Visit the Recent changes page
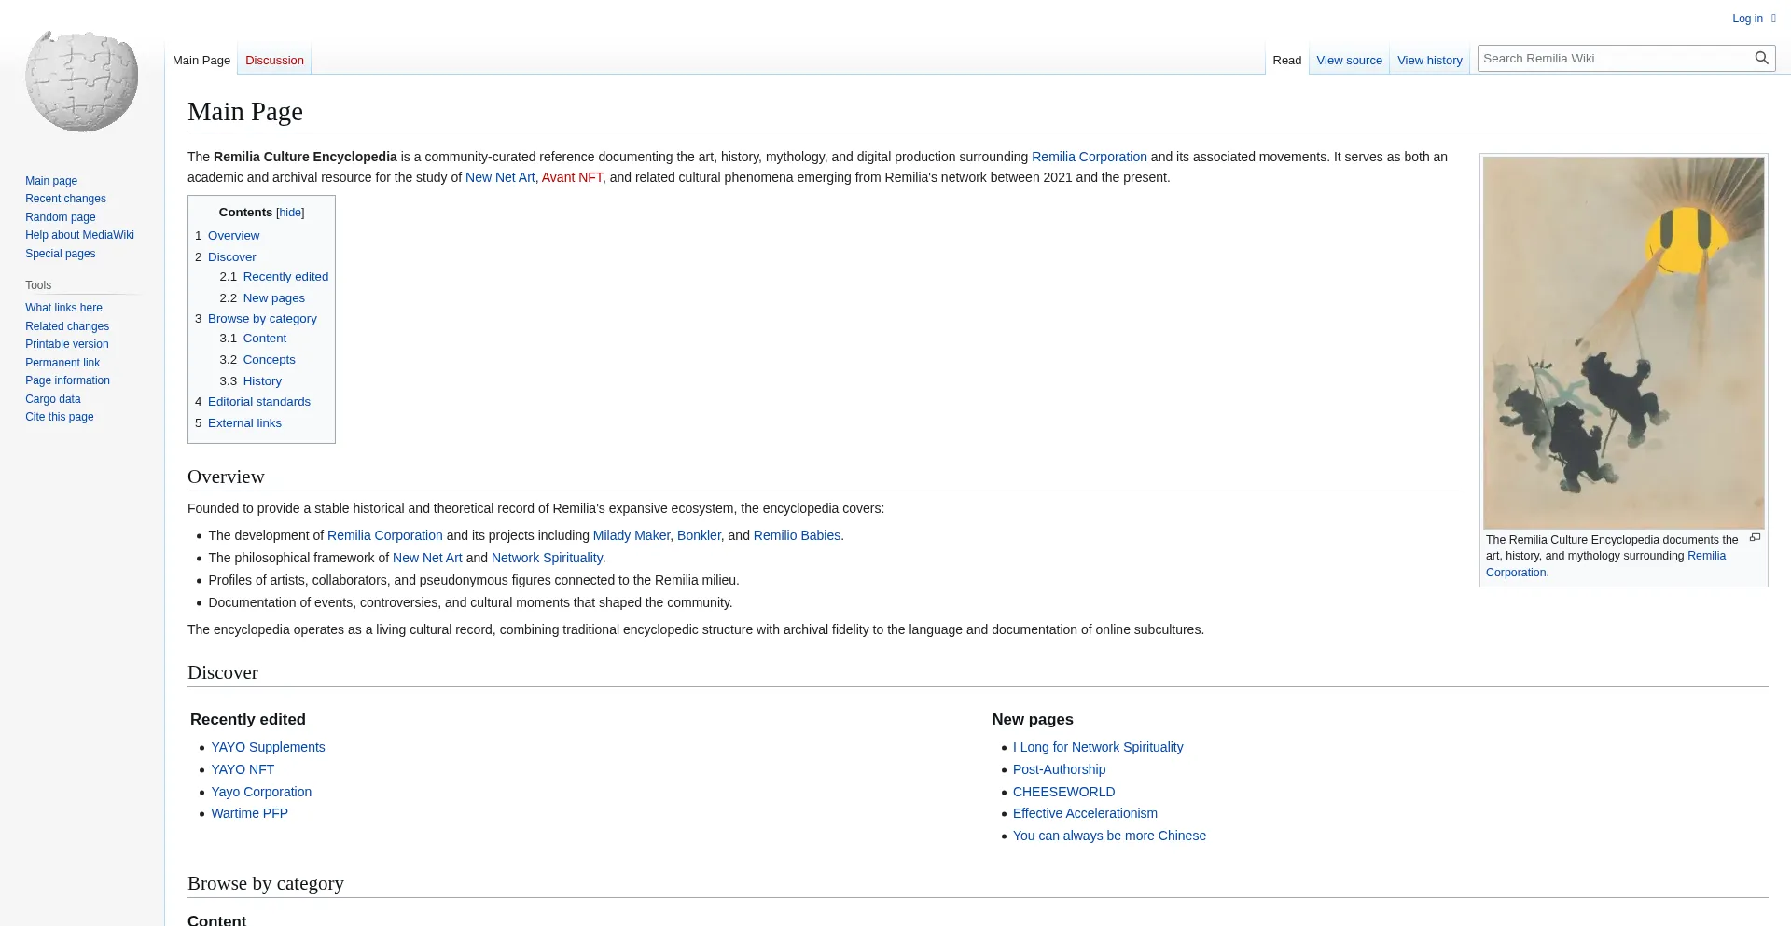 (x=65, y=199)
